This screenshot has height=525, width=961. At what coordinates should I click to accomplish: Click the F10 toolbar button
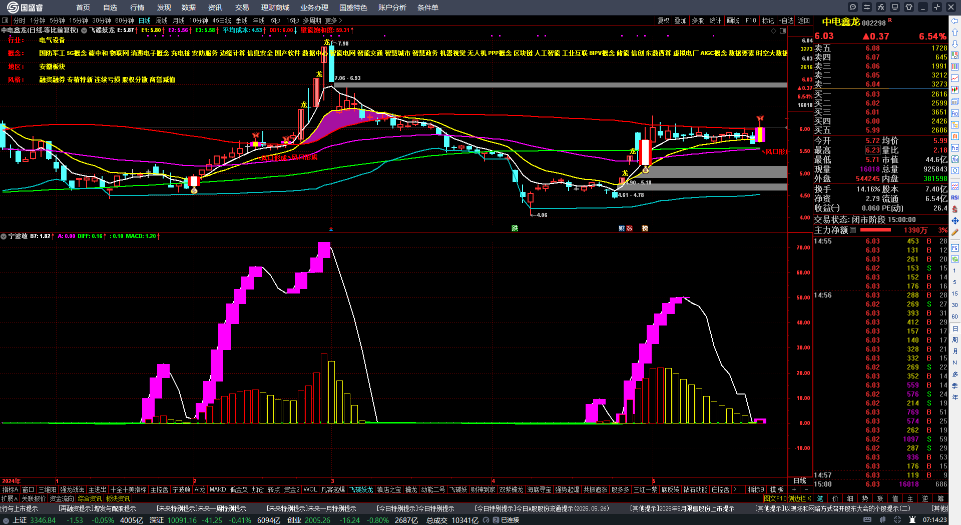tap(751, 20)
